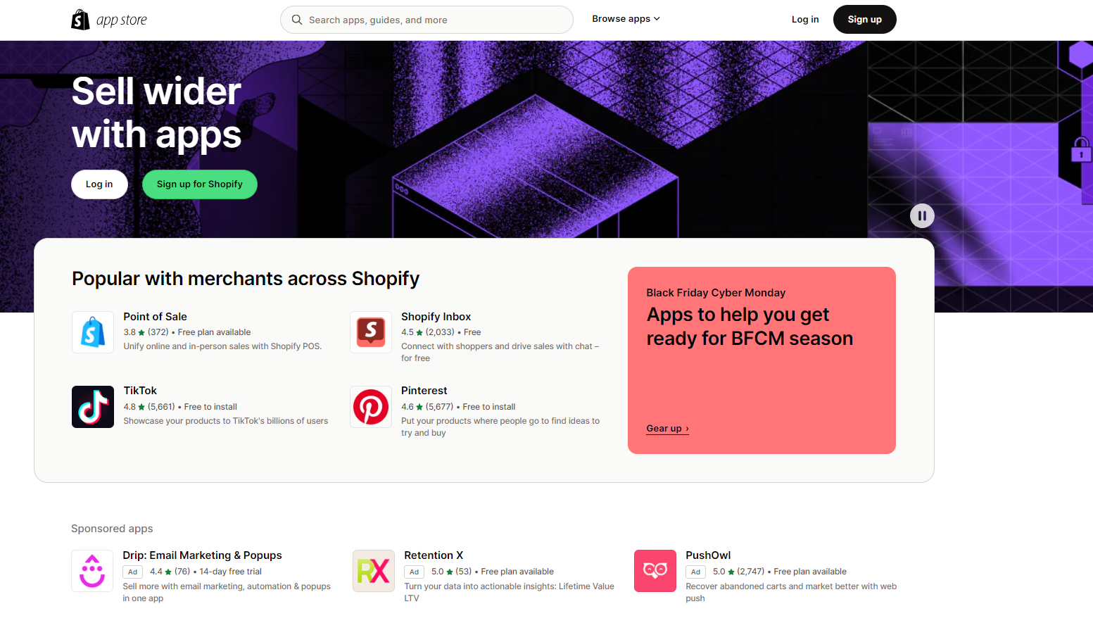
Task: Open the Point of Sale title link
Action: point(155,317)
